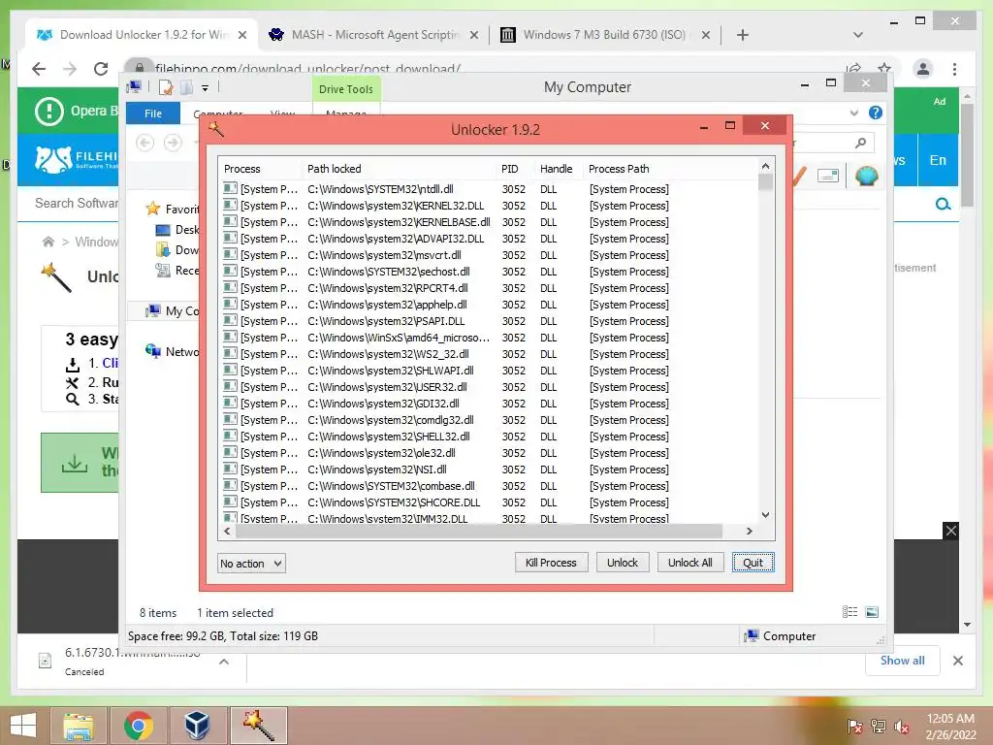Go back in the Chrome browser
The width and height of the screenshot is (993, 745).
tap(39, 69)
